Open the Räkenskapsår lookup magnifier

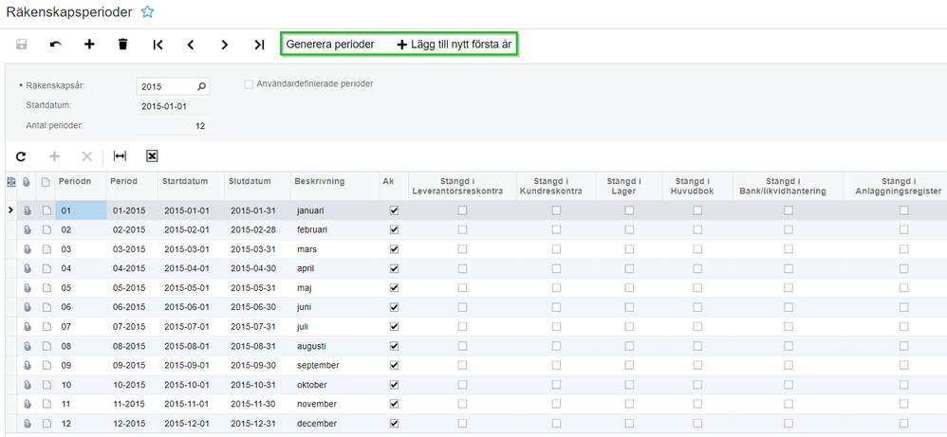[x=202, y=86]
